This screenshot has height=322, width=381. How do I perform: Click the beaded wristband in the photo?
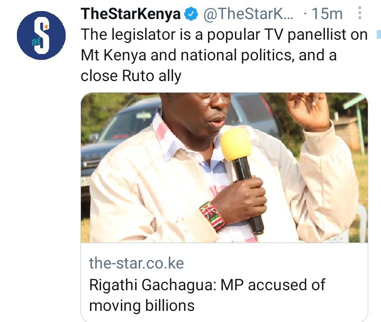point(212,217)
